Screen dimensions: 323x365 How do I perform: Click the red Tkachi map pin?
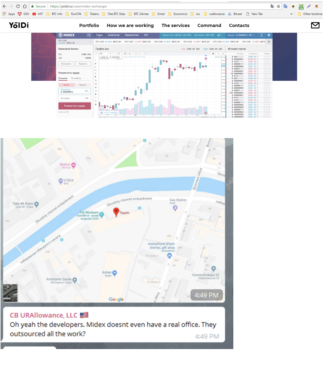pos(116,212)
